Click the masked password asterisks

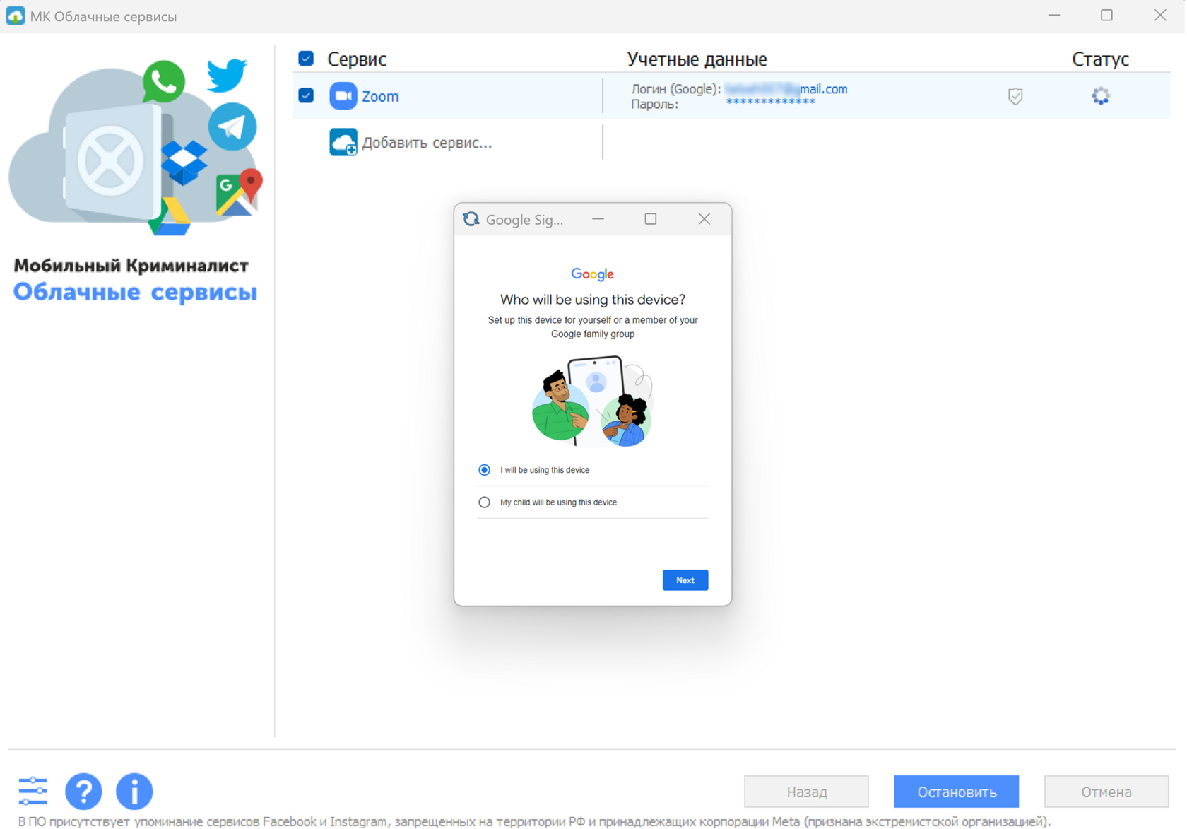[x=771, y=103]
